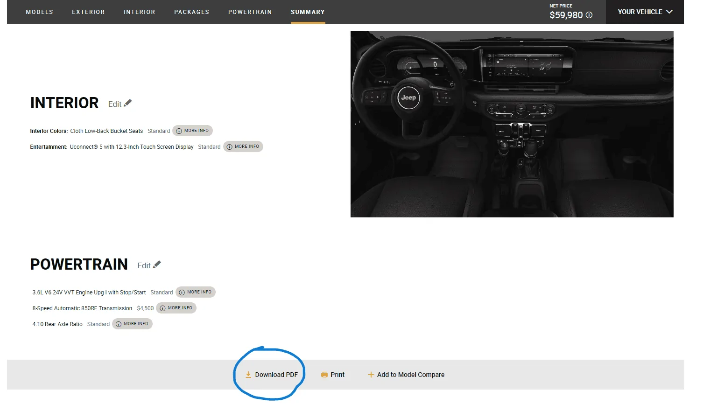Screen dimensions: 703x404
Task: Click the plus icon for Model Compare
Action: coord(371,375)
